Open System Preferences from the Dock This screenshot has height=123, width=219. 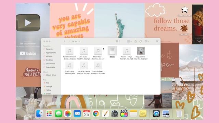(x=115, y=114)
